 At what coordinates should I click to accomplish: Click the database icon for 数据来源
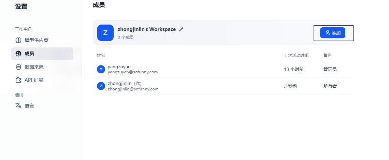pyautogui.click(x=18, y=67)
